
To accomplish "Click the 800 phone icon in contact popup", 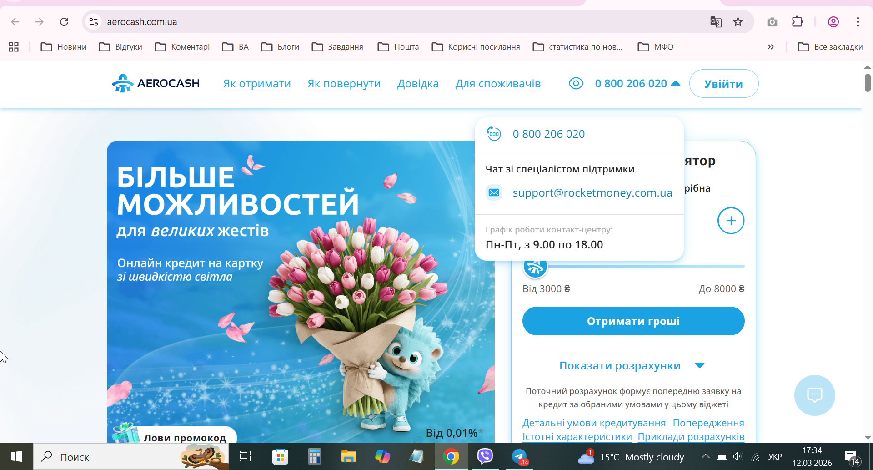I will point(494,134).
